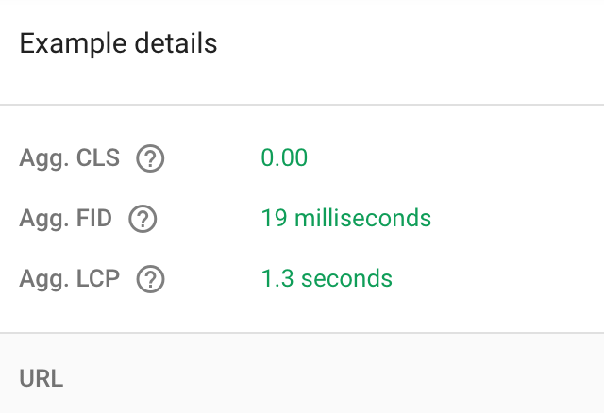Click the Agg. LCP label
The width and height of the screenshot is (604, 413).
coord(69,279)
